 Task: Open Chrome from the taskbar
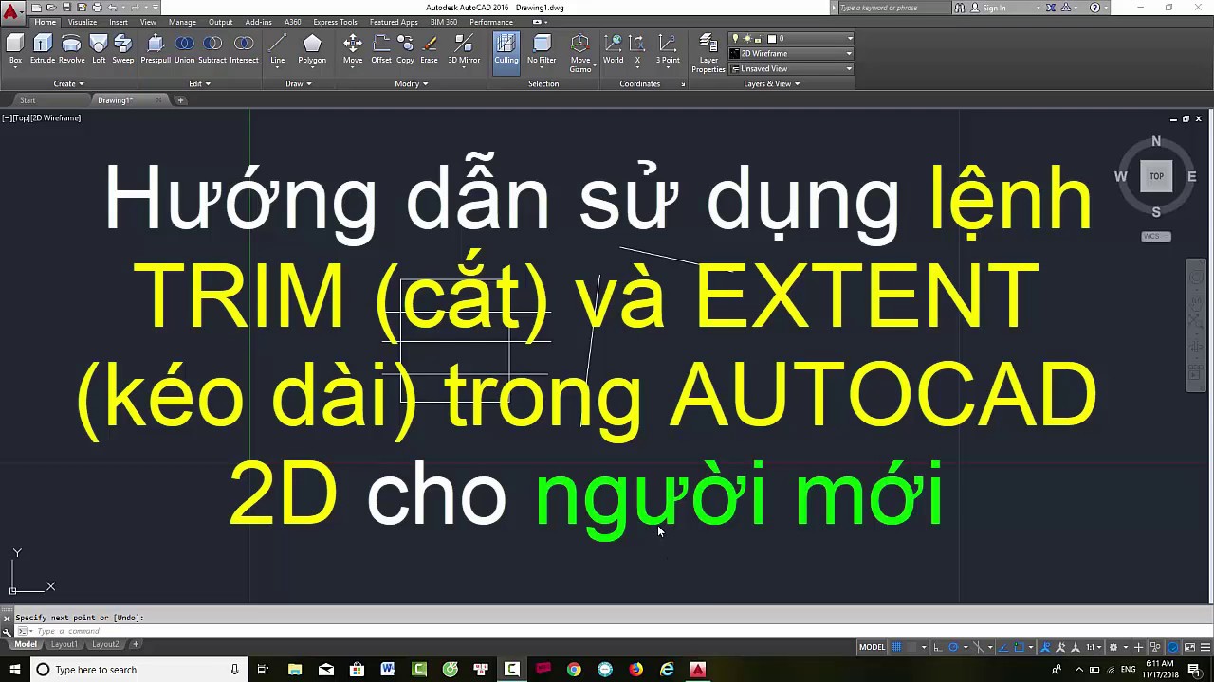pos(574,670)
